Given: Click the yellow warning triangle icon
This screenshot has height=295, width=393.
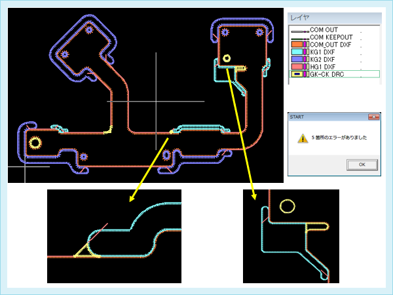Looking at the screenshot, I should click(302, 138).
